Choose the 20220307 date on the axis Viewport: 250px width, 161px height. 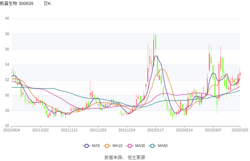pos(213,130)
